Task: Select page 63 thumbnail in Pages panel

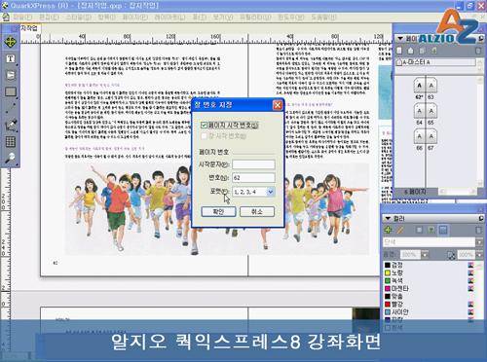Action: [x=431, y=86]
